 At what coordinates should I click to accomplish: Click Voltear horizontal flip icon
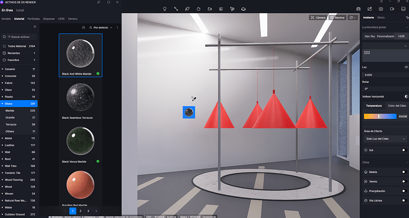(406, 97)
